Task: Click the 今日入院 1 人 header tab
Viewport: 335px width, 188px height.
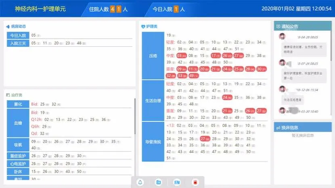Action: pos(169,9)
